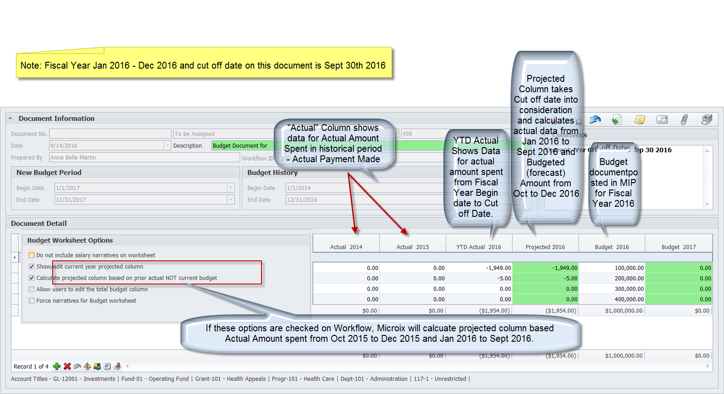Click the printer icon in document toolbar

[x=707, y=120]
